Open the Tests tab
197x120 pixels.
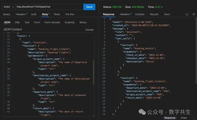(57, 14)
